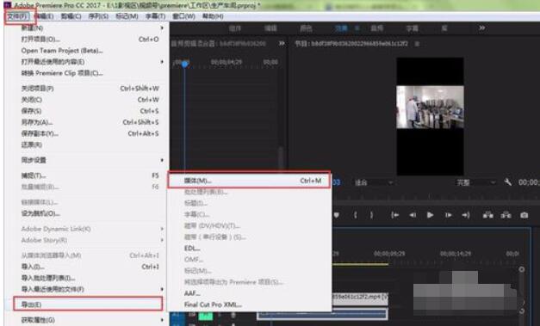Open the 剪辑(C) menu
The height and width of the screenshot is (326, 540).
71,16
